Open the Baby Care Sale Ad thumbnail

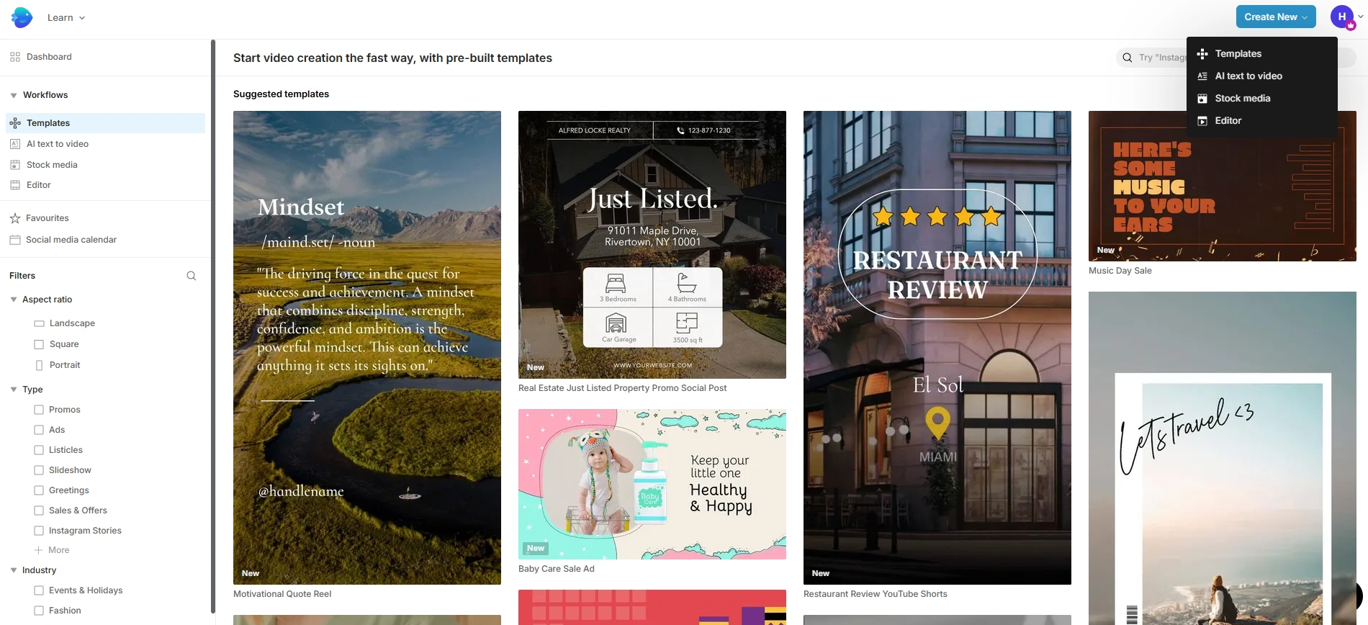652,485
